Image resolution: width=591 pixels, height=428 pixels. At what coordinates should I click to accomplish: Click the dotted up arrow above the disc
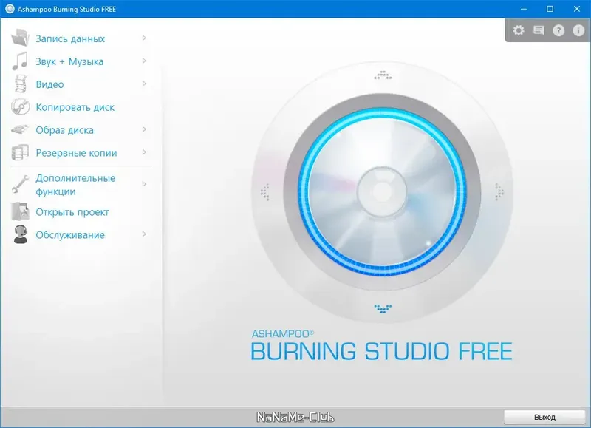(383, 75)
